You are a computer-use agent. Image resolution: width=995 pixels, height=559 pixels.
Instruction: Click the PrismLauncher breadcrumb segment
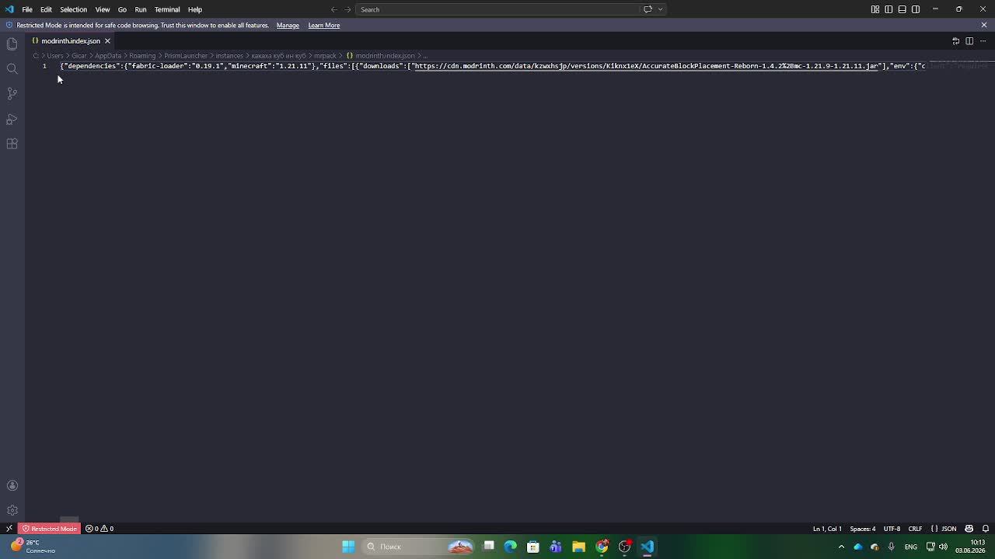[x=186, y=56]
